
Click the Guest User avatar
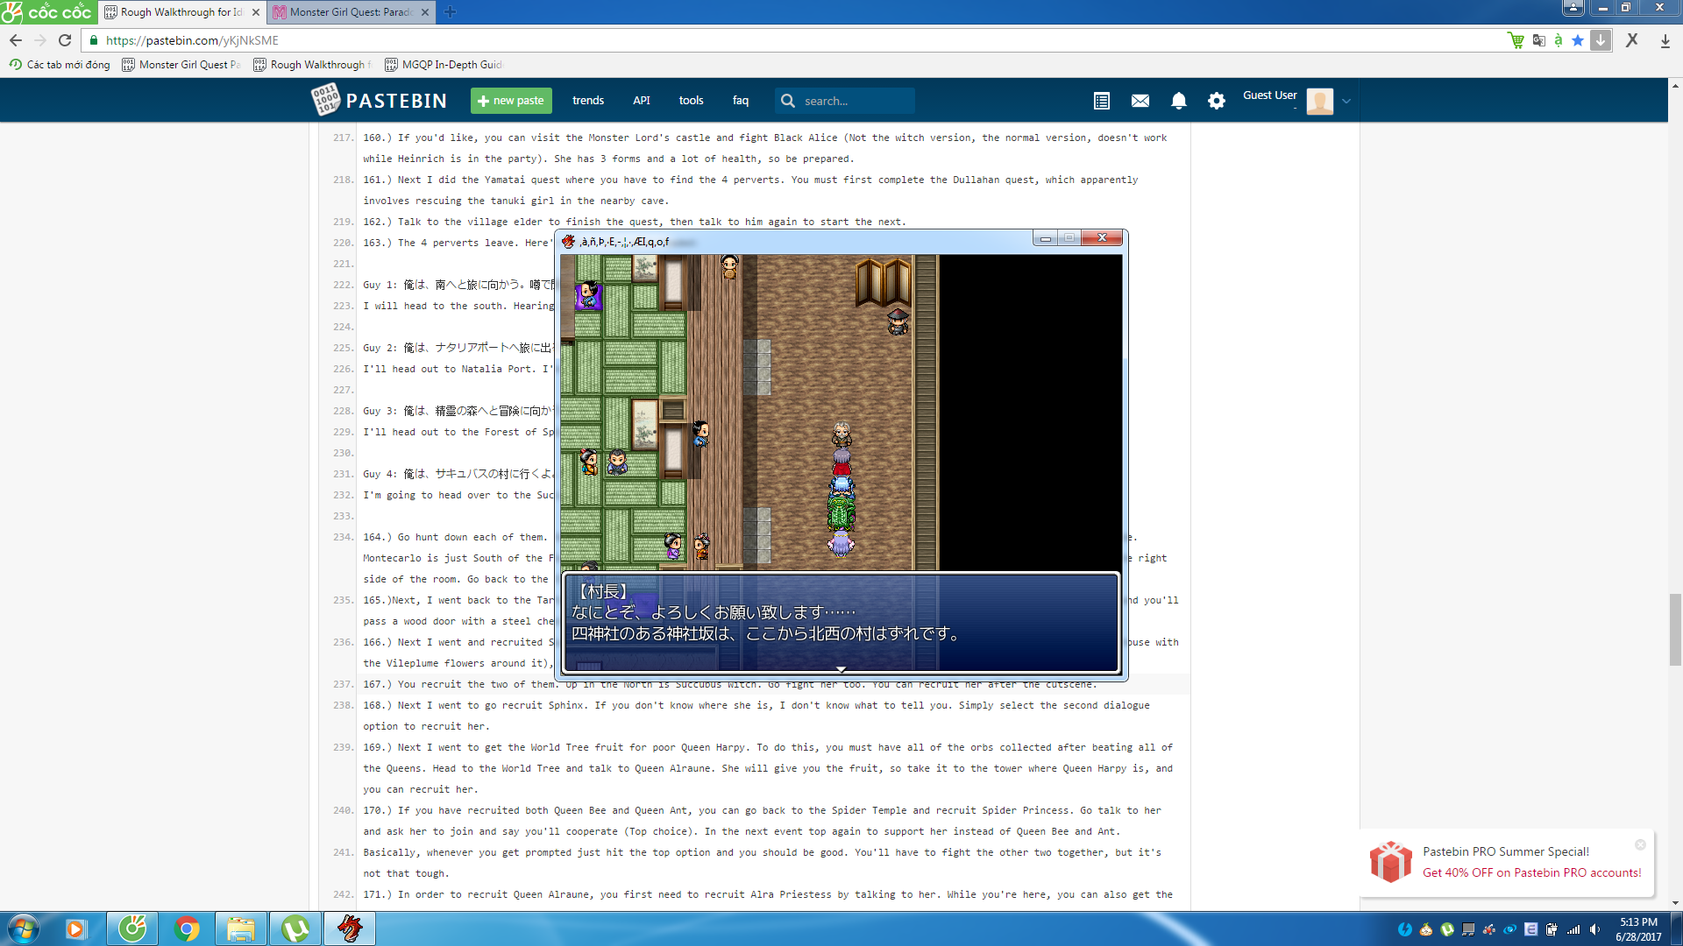[x=1319, y=101]
